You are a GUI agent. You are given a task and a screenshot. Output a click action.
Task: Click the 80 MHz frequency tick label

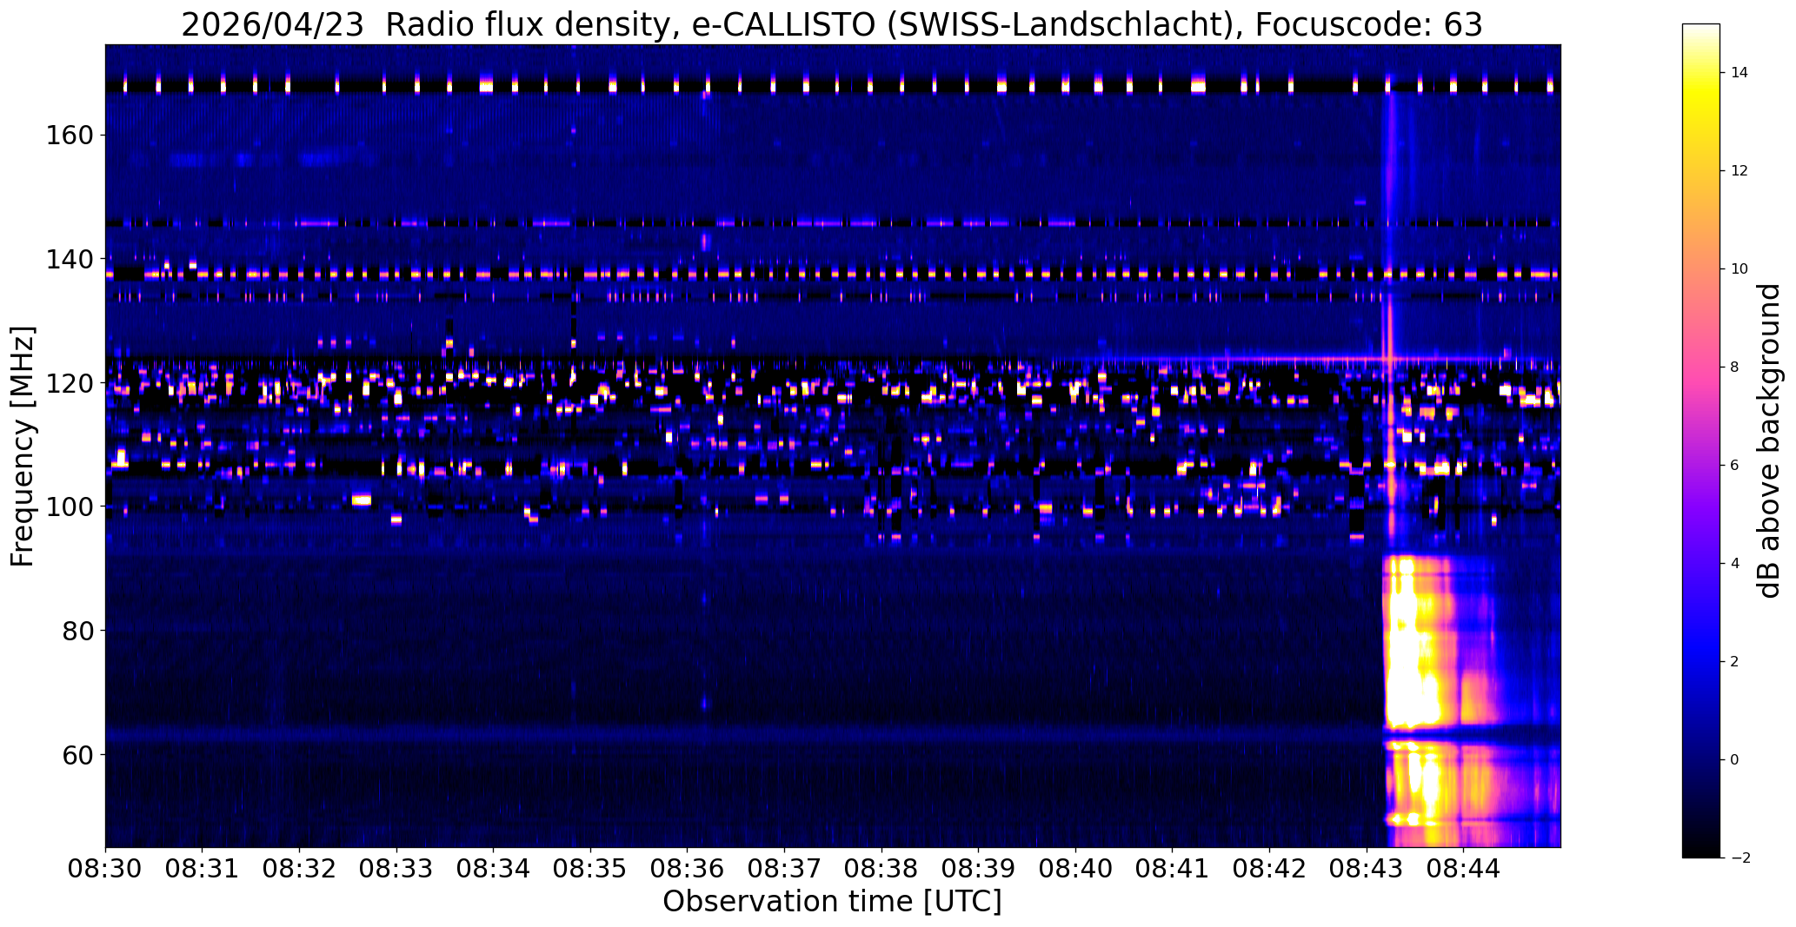(81, 631)
